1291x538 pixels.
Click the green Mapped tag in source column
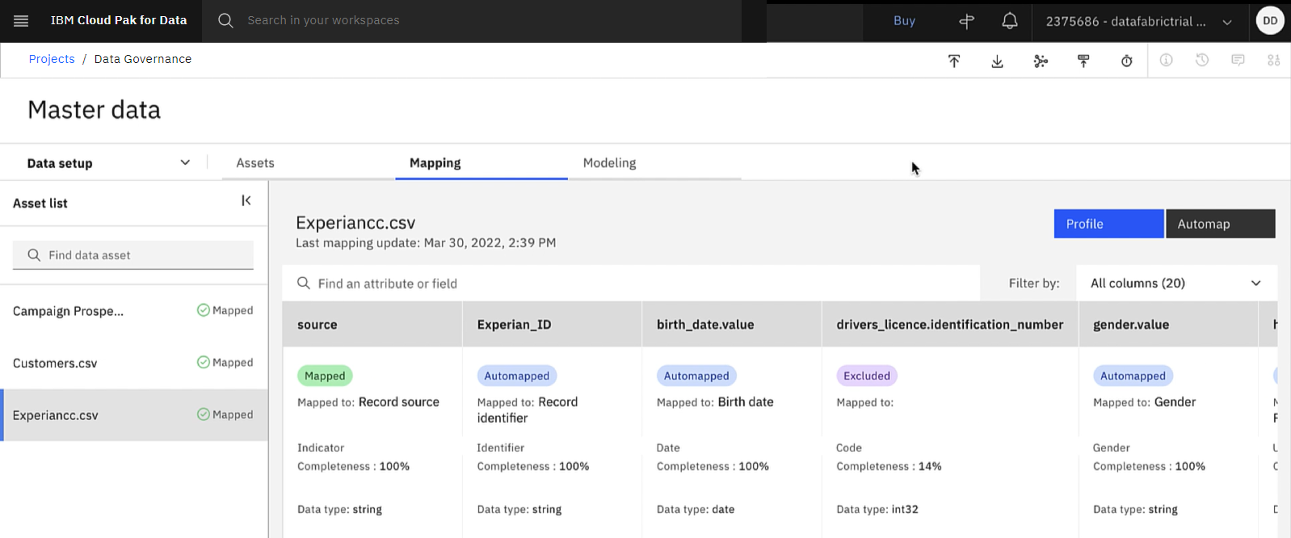point(325,376)
